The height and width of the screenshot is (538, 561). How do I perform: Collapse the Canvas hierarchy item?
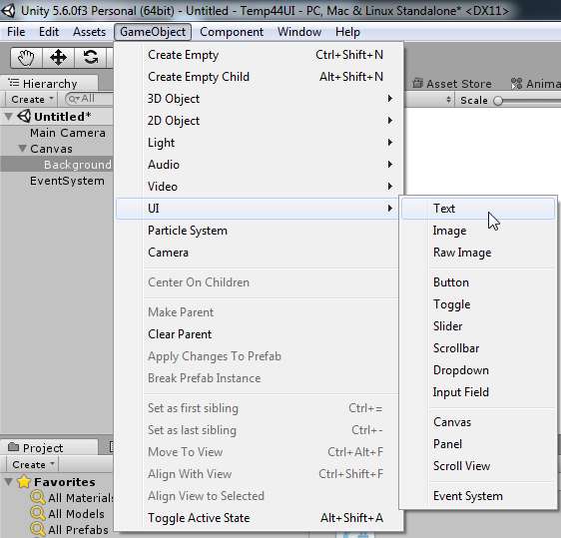pos(22,148)
